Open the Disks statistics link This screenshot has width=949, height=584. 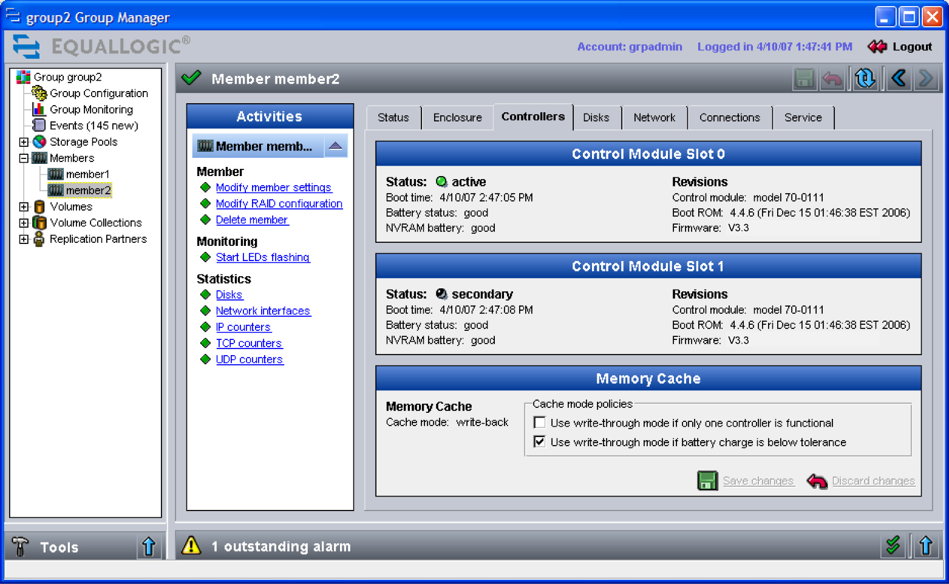[230, 295]
